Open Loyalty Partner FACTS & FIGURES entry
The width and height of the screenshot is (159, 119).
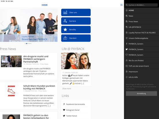click(x=141, y=32)
